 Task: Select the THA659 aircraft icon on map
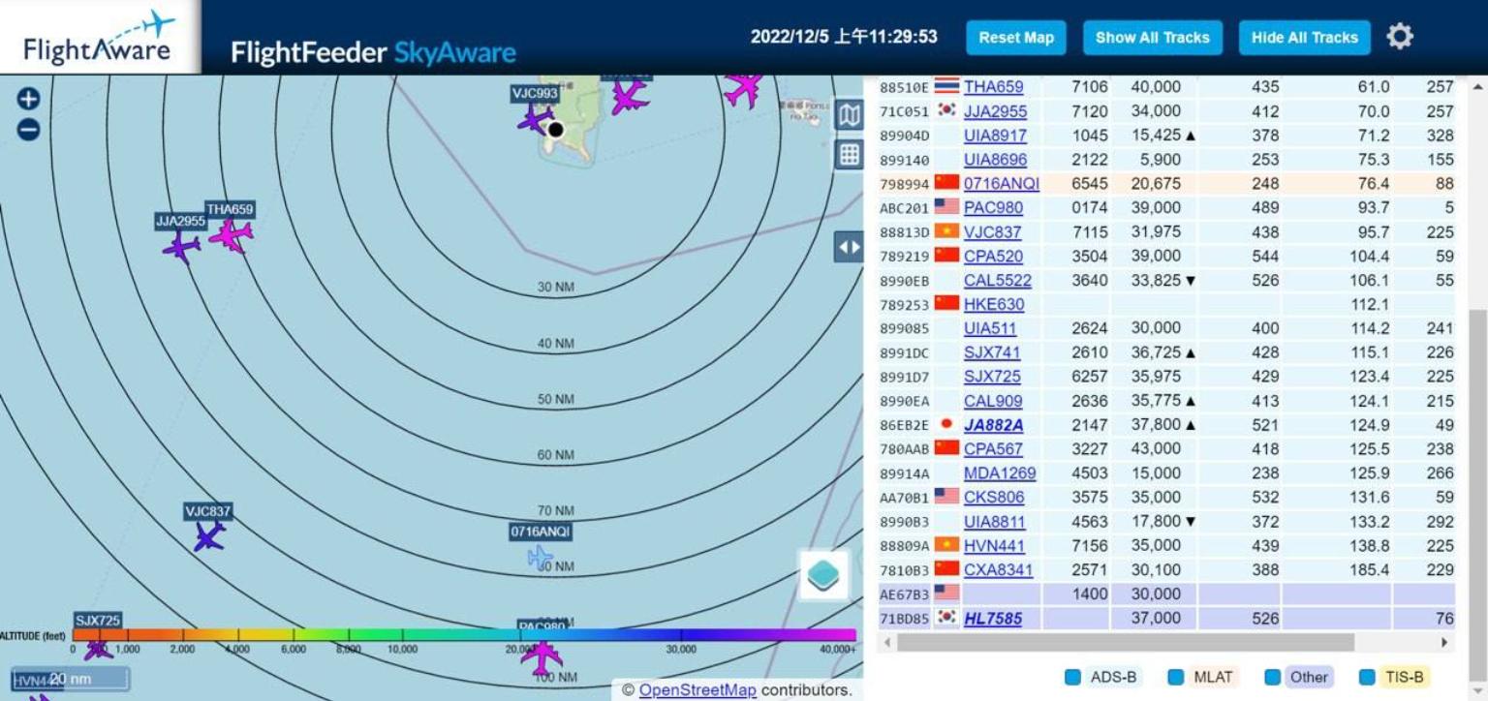[x=232, y=234]
